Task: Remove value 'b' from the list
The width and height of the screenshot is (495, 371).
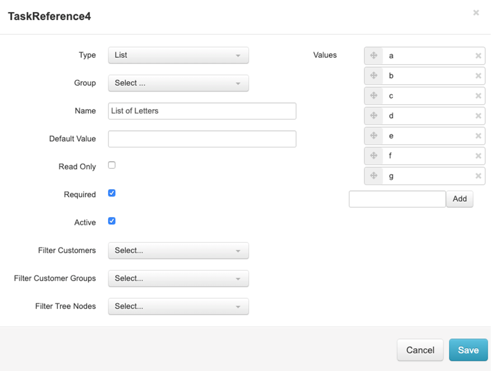Action: tap(478, 76)
